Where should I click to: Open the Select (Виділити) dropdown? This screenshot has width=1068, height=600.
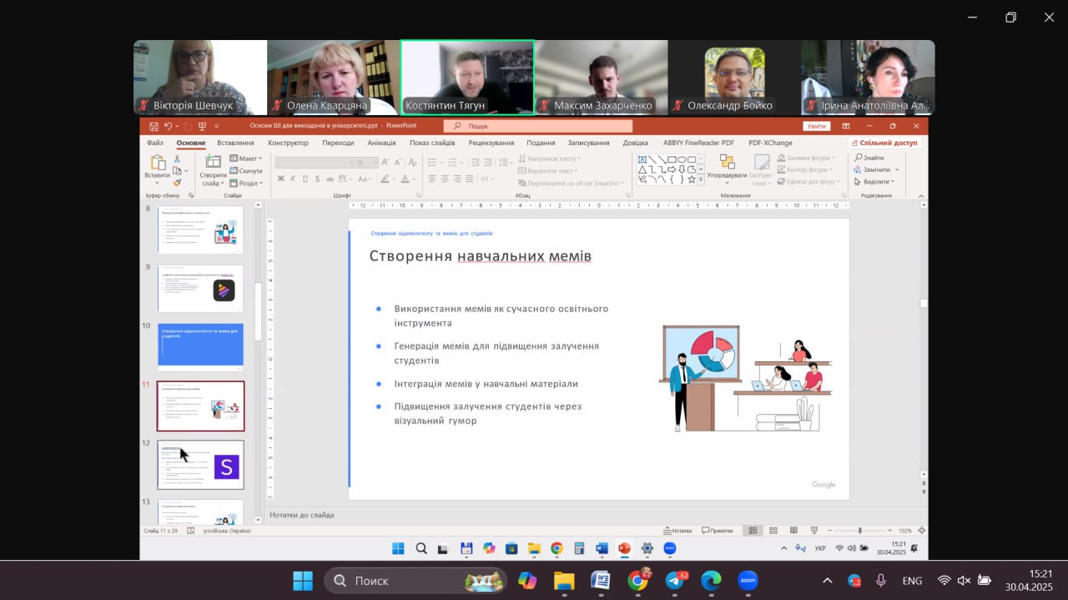coord(875,182)
